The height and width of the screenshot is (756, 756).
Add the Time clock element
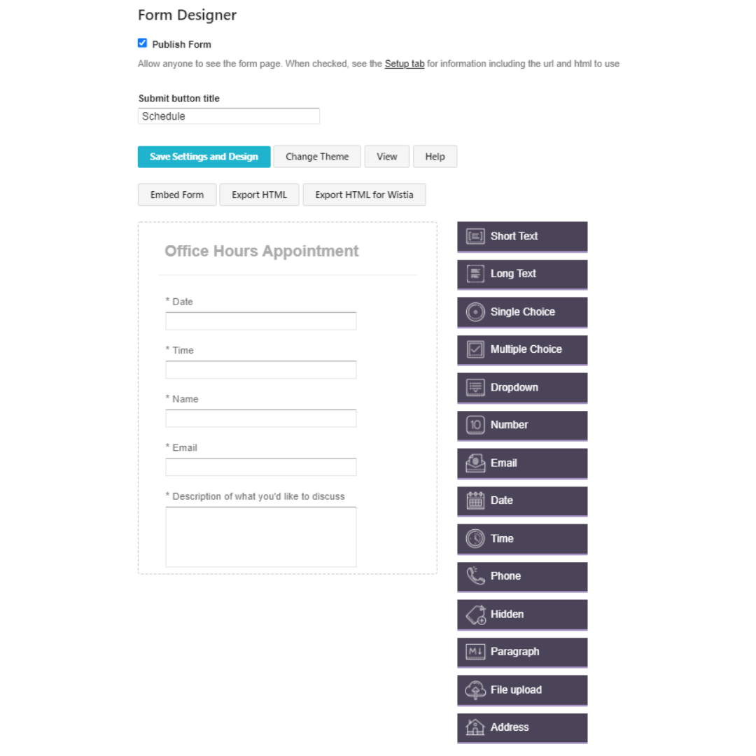tap(522, 539)
